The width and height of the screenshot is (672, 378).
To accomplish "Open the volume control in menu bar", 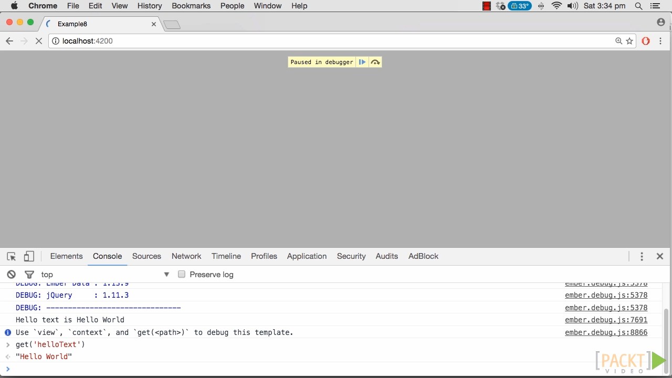I will coord(572,6).
